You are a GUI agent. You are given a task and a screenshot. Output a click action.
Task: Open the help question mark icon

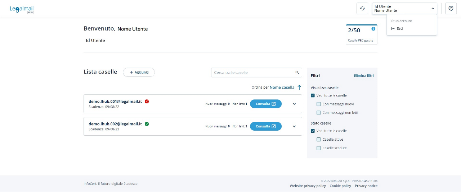click(x=451, y=9)
